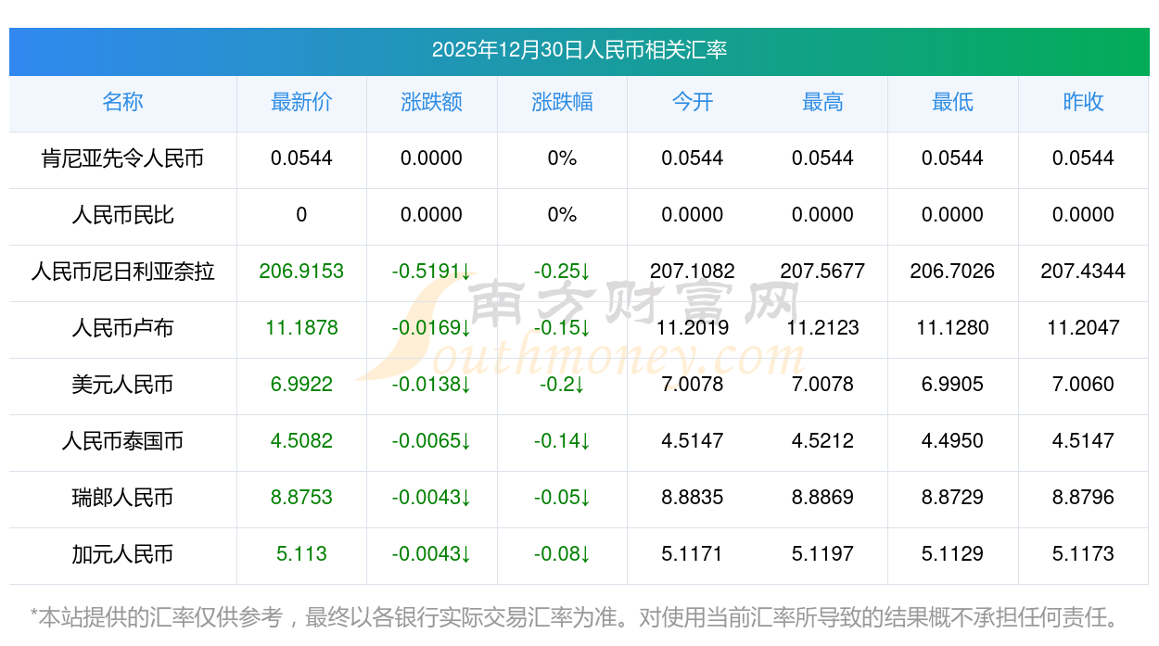Select the 最新价 column header
Image resolution: width=1159 pixels, height=646 pixels.
point(301,102)
